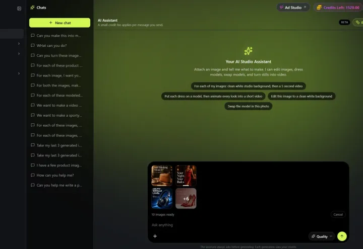The height and width of the screenshot is (249, 363).
Task: Expand the second left navigation chevron
Action: (x=19, y=54)
